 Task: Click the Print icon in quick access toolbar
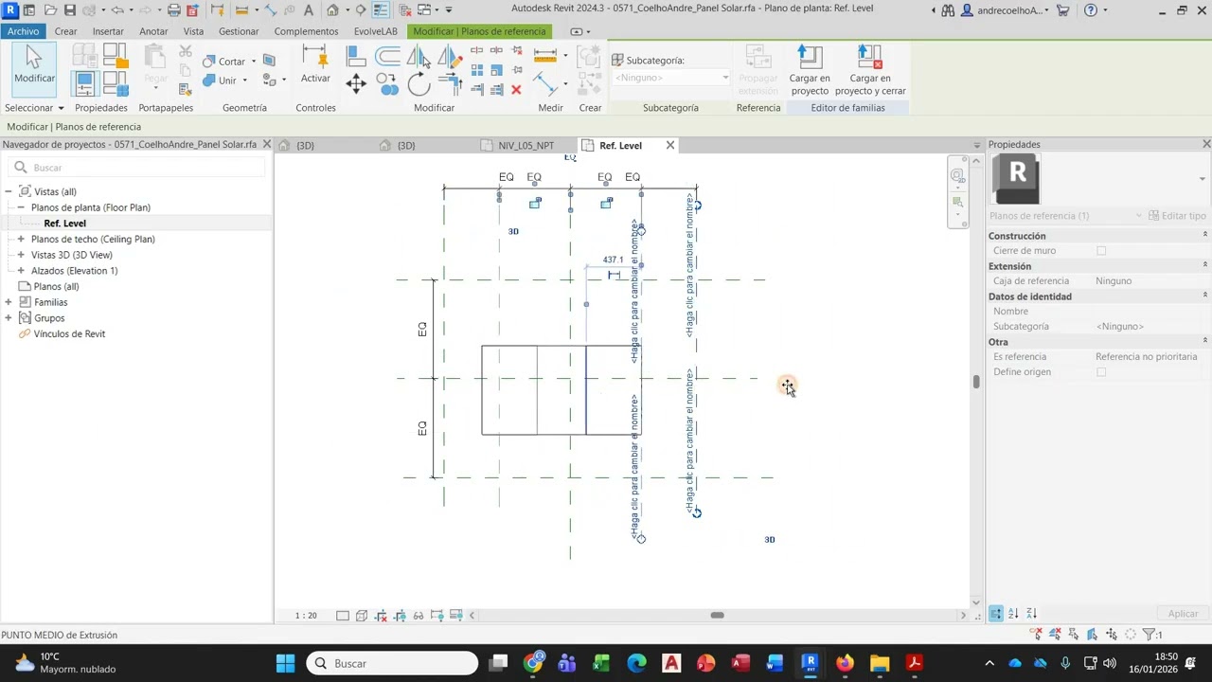point(173,10)
